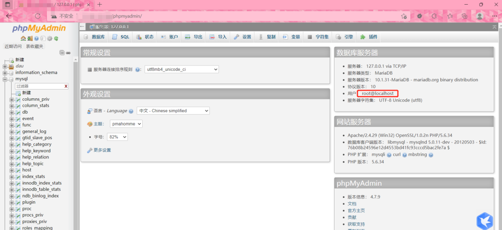
Task: Add page to favorites star icon
Action: [404, 16]
